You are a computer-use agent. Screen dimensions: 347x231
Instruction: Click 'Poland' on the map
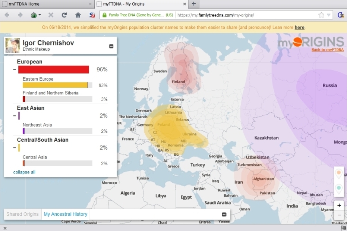[x=164, y=125]
